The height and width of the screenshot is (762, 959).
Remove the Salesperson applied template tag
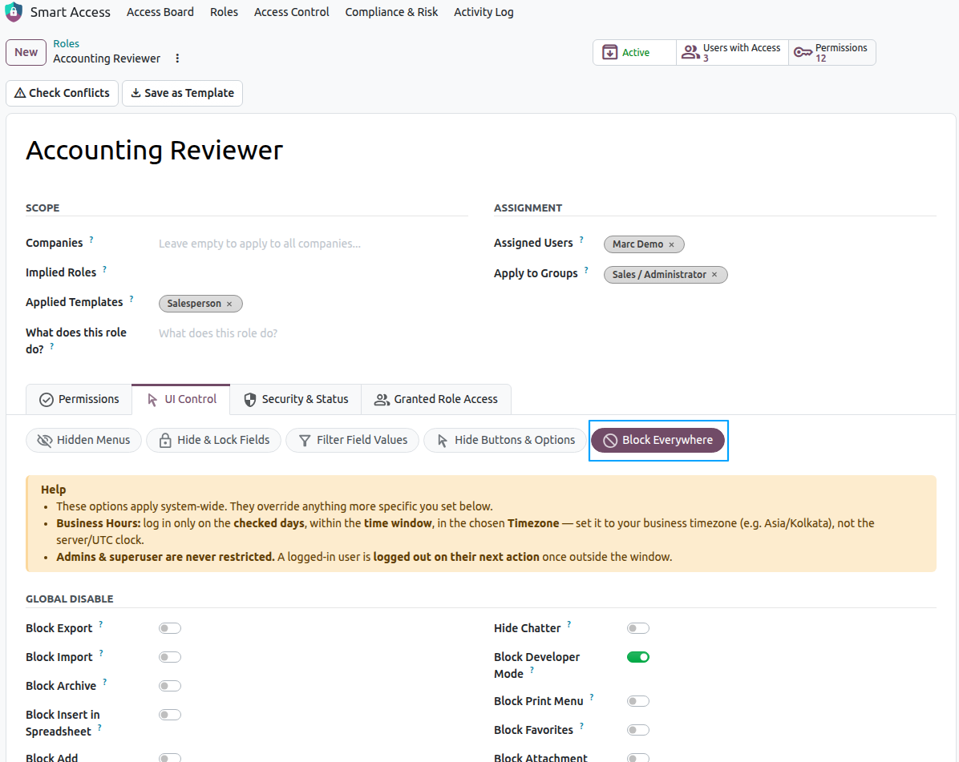click(229, 304)
